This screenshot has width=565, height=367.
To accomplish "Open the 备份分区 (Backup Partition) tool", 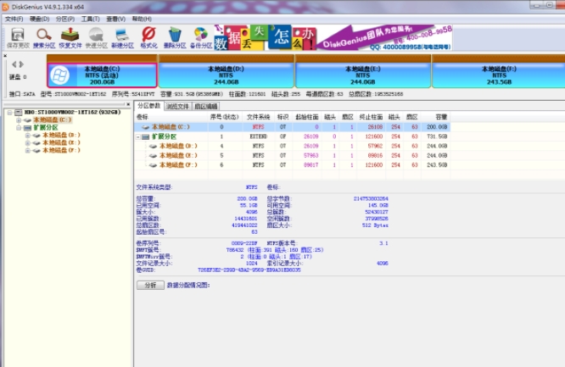I will click(x=201, y=36).
